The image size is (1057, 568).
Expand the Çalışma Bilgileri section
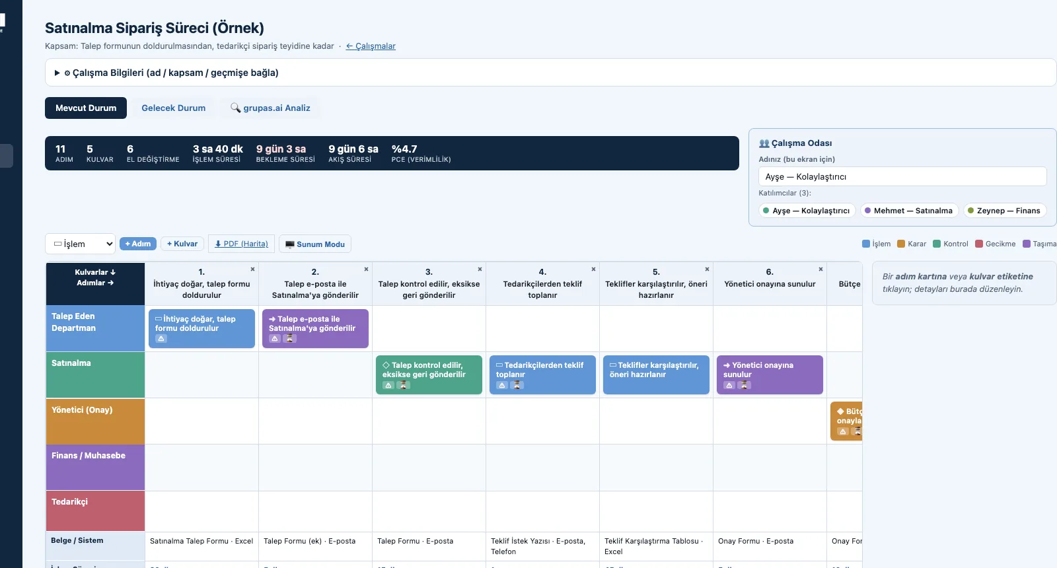[x=551, y=73]
